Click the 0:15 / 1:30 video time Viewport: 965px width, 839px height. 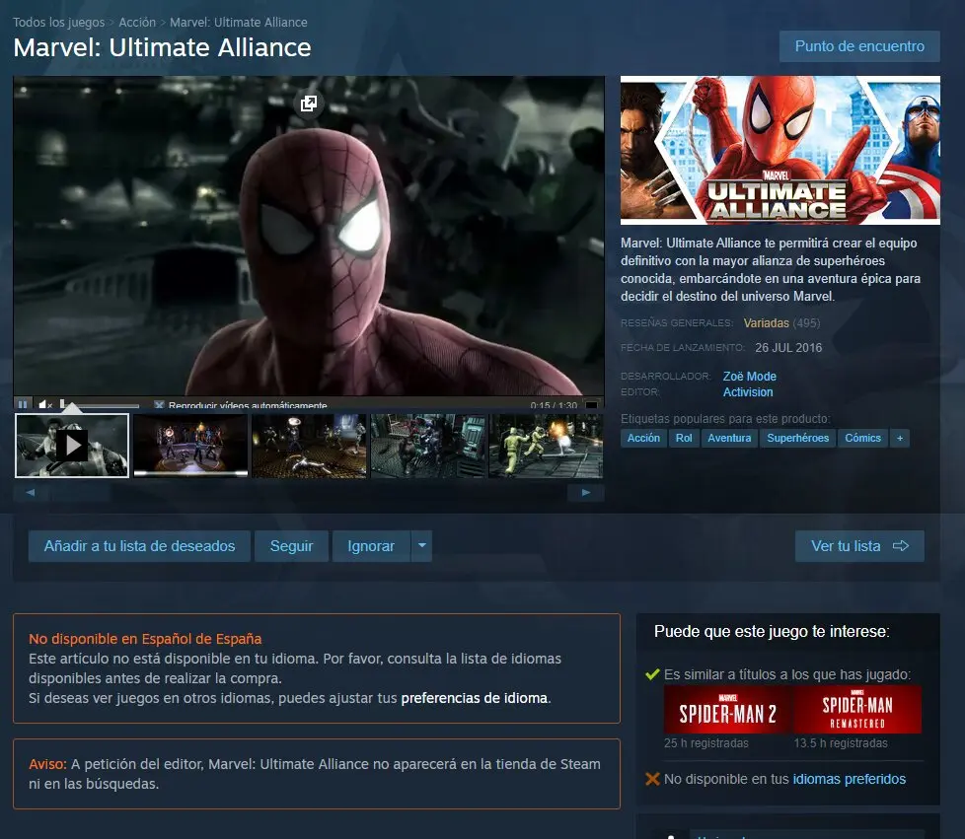pyautogui.click(x=554, y=405)
